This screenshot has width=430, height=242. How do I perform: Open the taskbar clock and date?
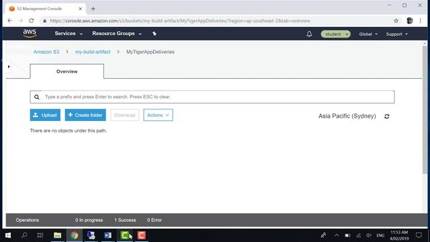pyautogui.click(x=399, y=235)
